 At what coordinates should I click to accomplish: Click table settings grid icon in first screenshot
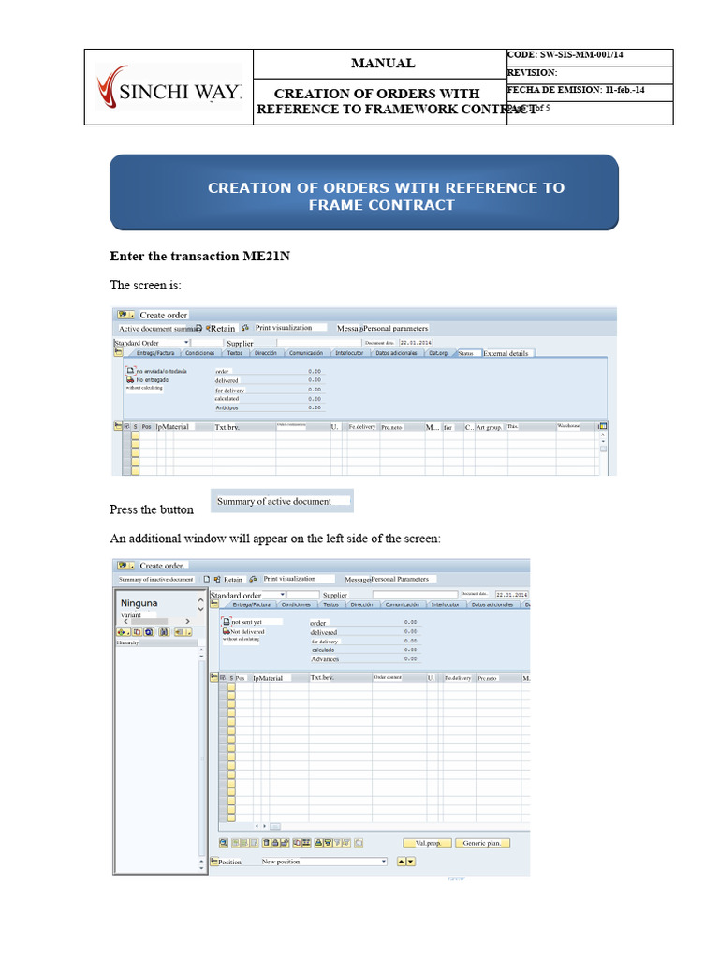602,426
